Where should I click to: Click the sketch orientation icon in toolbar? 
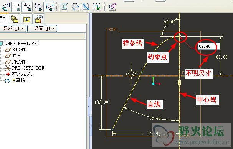(x=6, y=7)
